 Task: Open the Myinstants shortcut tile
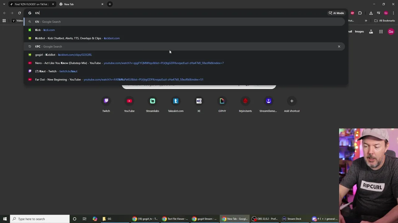[245, 105]
